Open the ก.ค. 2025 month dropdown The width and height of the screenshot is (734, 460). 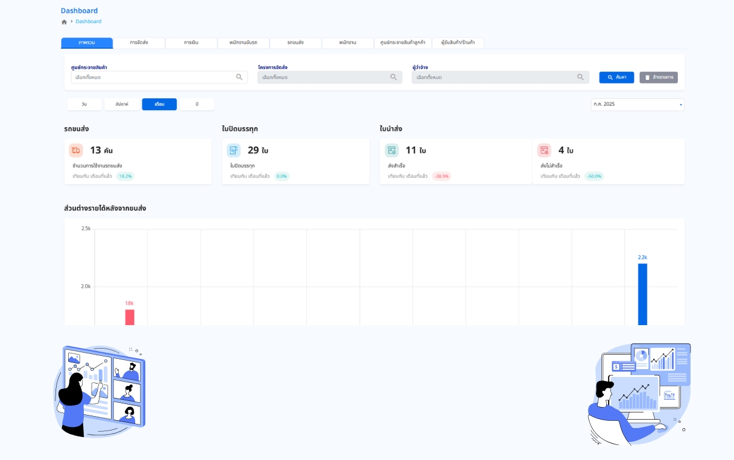638,105
